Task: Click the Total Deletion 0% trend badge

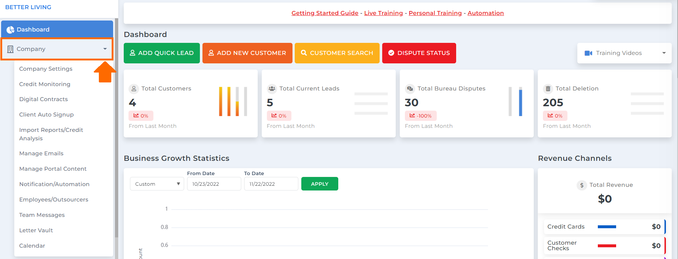Action: [555, 116]
